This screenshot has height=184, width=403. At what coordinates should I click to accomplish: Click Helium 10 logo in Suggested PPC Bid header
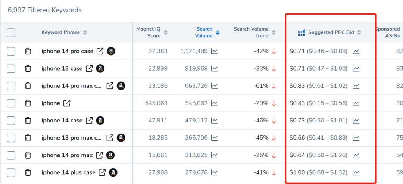[x=302, y=32]
